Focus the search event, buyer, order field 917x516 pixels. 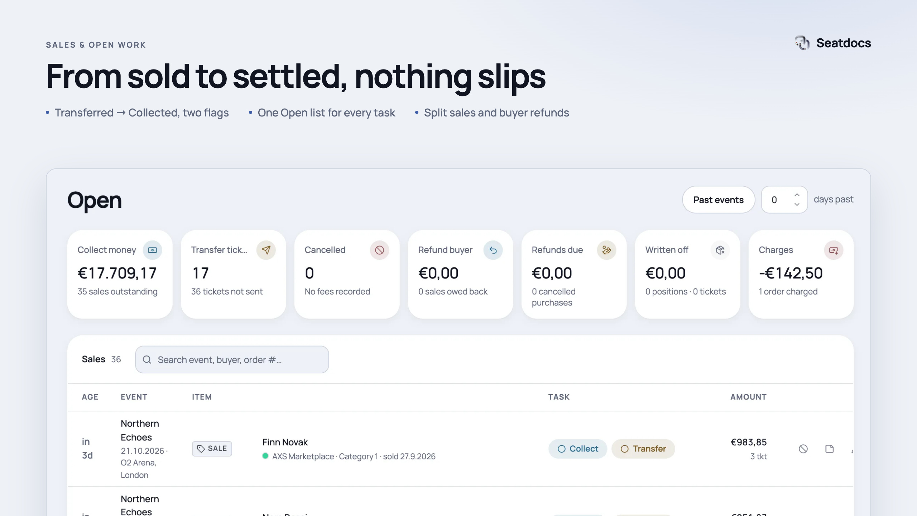tap(232, 360)
